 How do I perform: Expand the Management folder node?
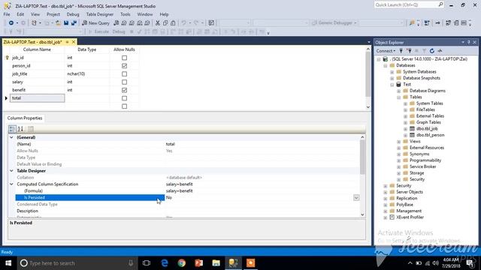[386, 211]
